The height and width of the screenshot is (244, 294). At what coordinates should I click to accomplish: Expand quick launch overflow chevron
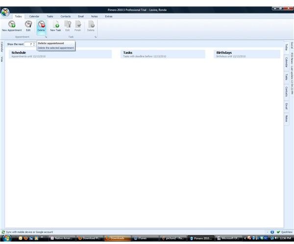(x=42, y=237)
